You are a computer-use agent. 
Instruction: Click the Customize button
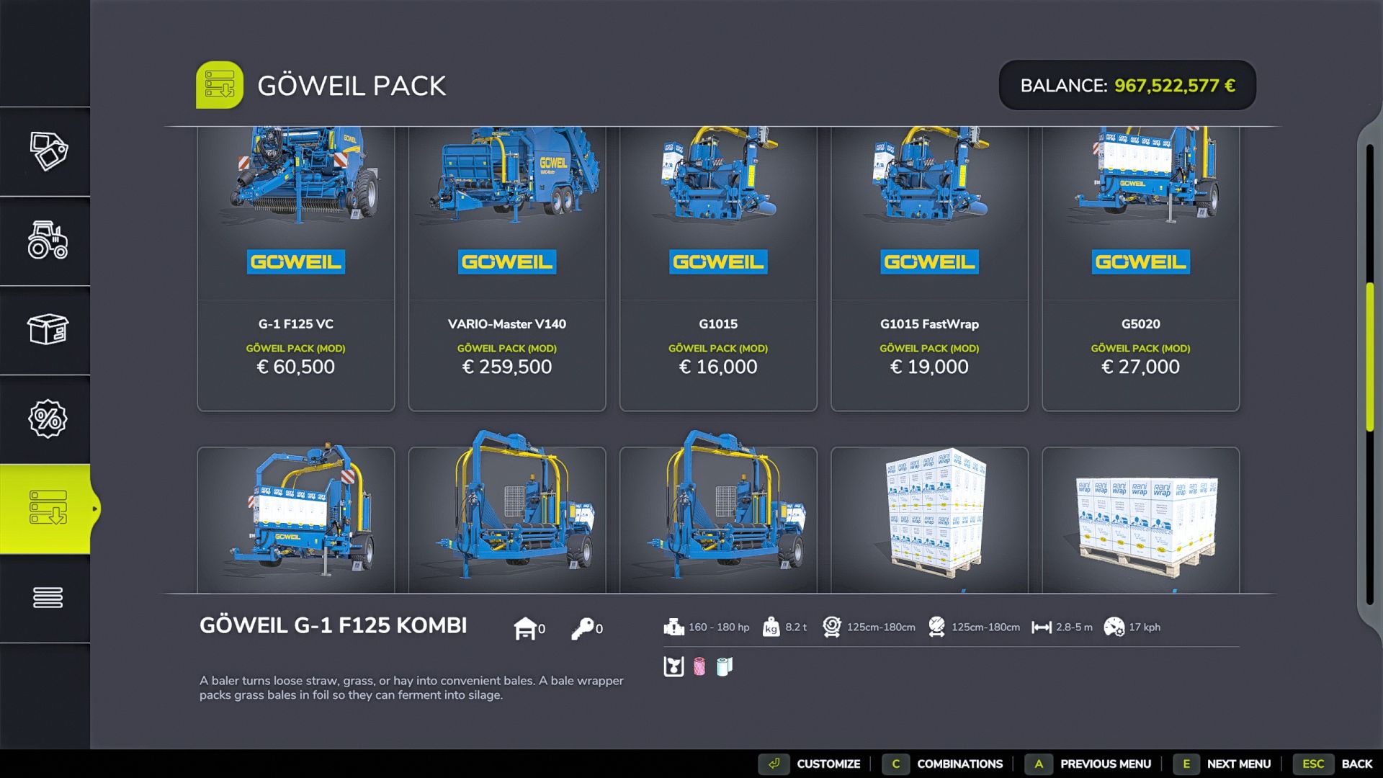point(828,764)
